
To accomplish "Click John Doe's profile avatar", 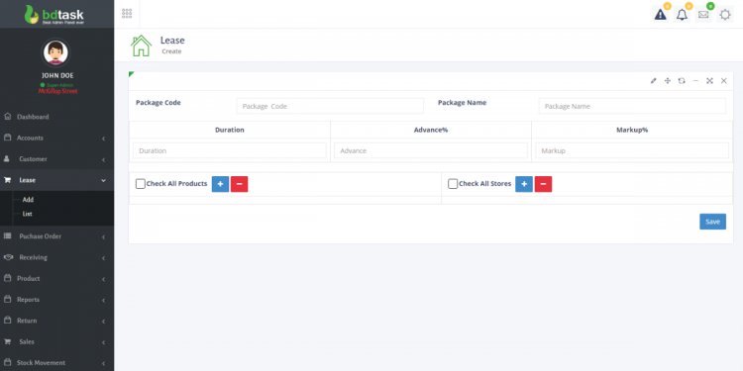I will coord(55,52).
